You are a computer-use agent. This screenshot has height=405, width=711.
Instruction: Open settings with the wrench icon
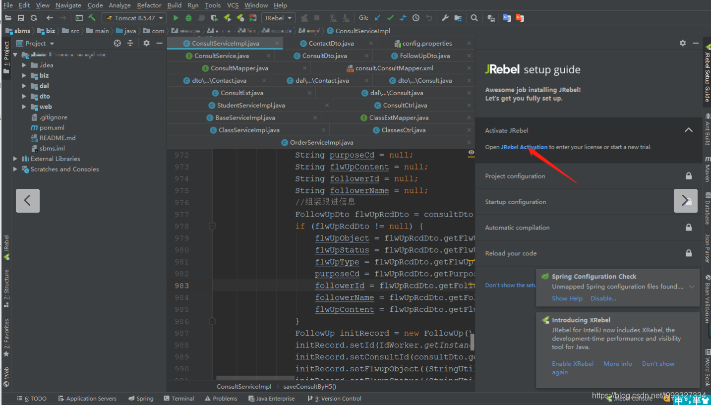click(x=445, y=18)
